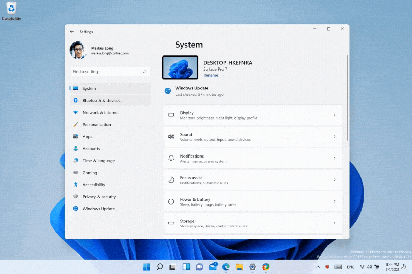Expand Sound using the chevron arrow
The image size is (412, 274).
coord(334,137)
